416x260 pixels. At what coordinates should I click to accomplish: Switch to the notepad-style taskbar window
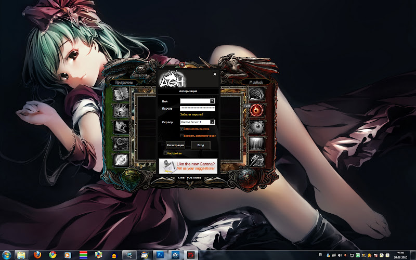pyautogui.click(x=145, y=255)
